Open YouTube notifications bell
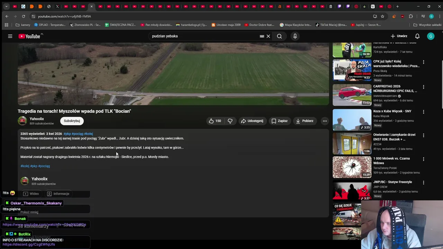This screenshot has height=249, width=443. click(417, 36)
